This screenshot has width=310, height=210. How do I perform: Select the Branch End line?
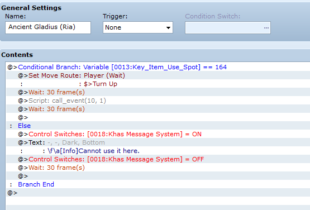click(36, 184)
